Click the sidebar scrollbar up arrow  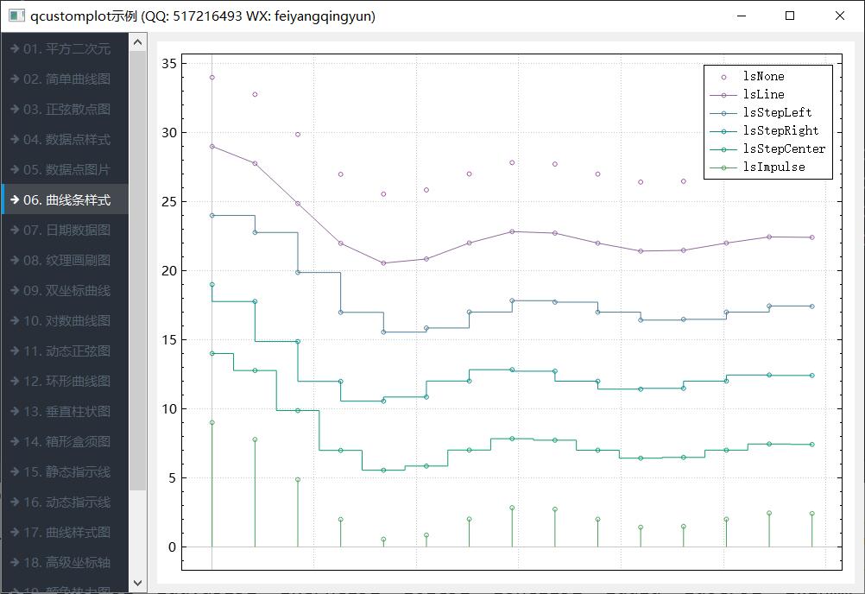(137, 41)
